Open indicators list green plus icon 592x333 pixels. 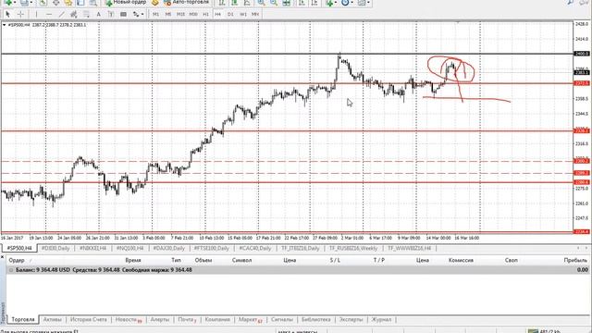[329, 2]
